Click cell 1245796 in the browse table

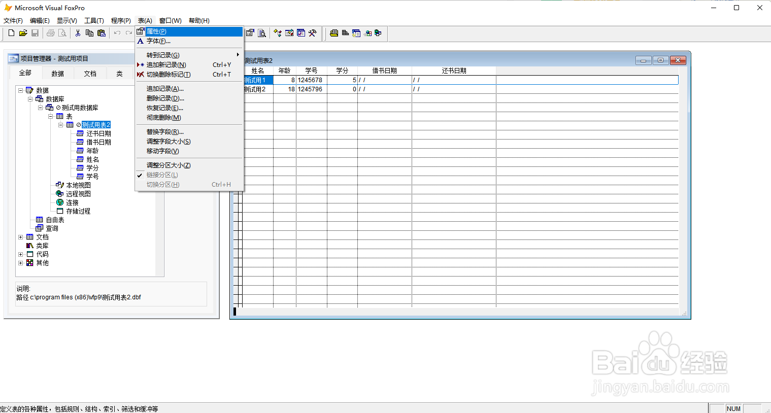click(312, 89)
